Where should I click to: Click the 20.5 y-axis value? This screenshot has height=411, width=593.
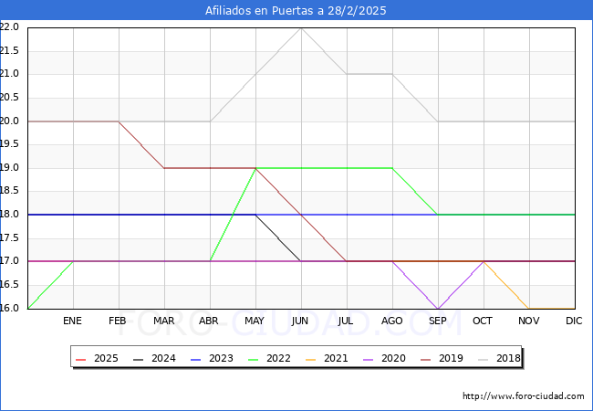pyautogui.click(x=9, y=97)
